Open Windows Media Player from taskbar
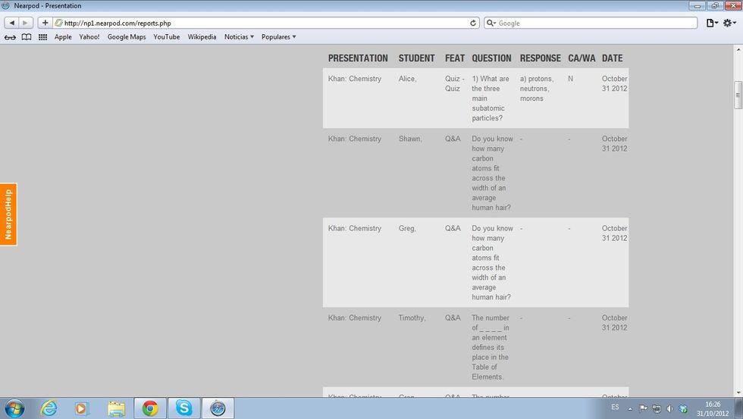This screenshot has width=743, height=419. [81, 408]
